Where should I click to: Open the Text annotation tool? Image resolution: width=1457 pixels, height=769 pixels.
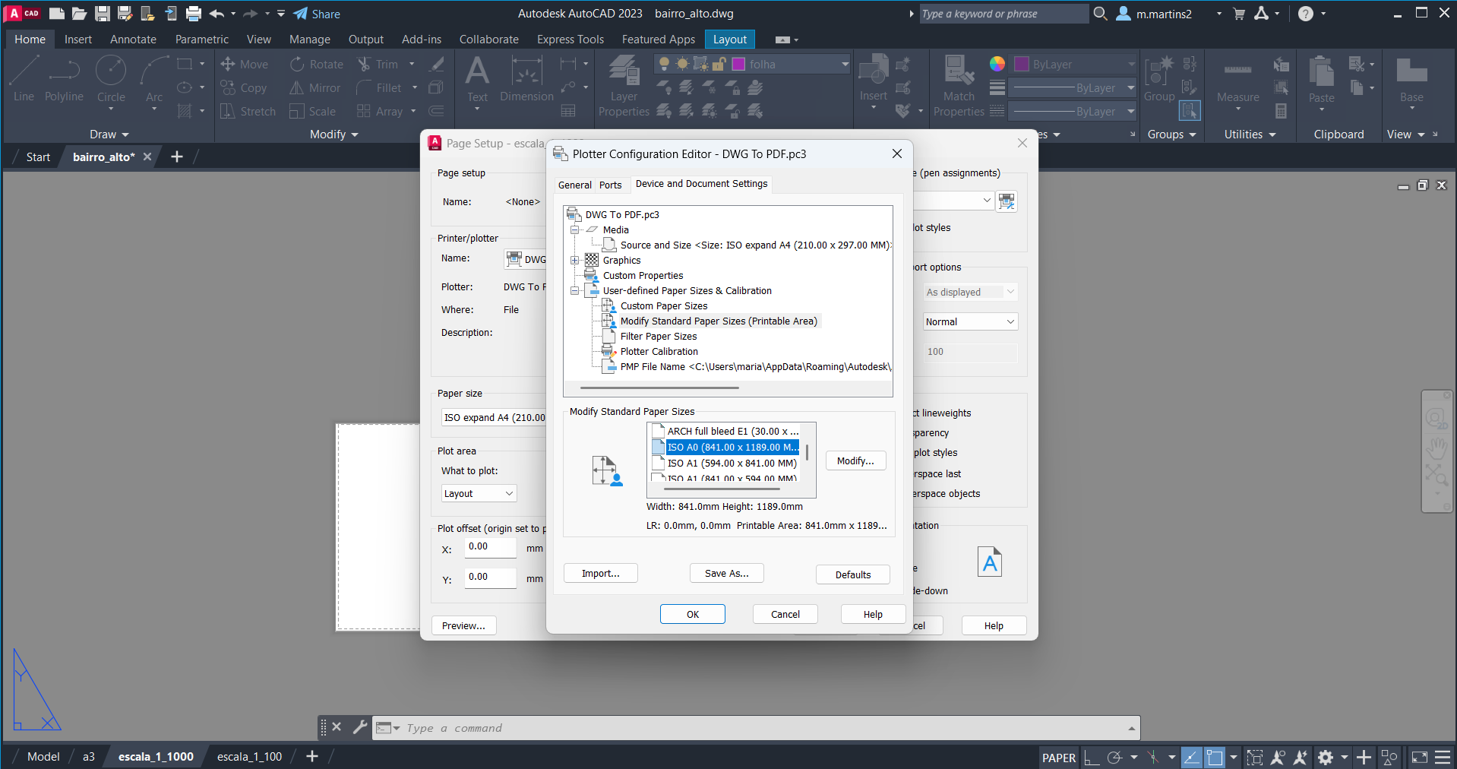click(x=477, y=79)
